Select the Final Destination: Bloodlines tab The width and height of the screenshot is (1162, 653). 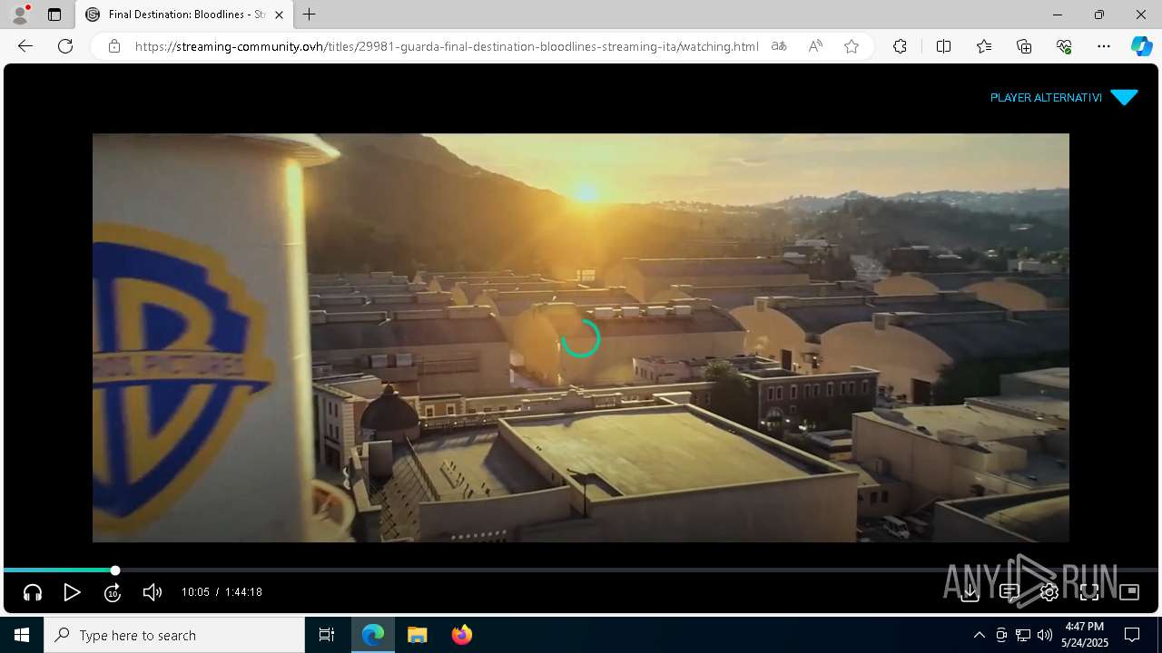[x=184, y=15]
